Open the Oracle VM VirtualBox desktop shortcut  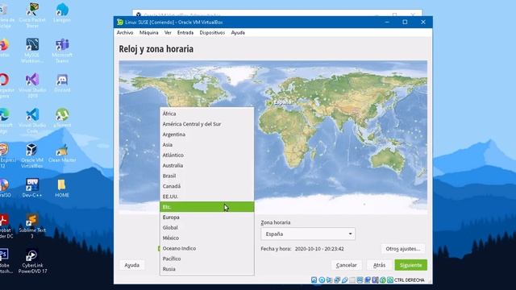[32, 155]
